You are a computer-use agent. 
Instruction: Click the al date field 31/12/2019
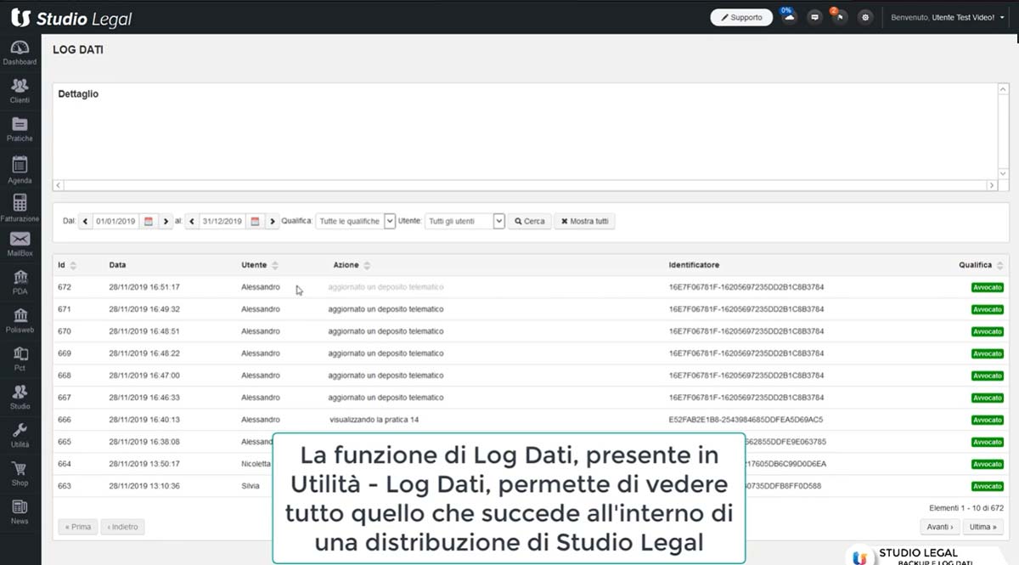click(222, 221)
